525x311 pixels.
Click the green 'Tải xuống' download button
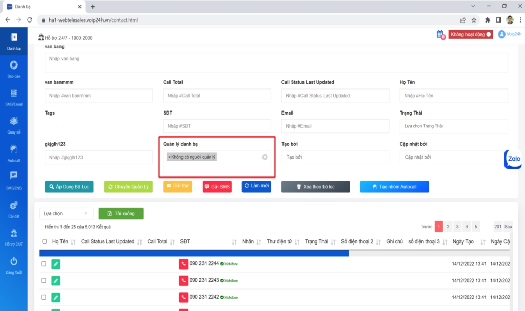click(x=121, y=214)
